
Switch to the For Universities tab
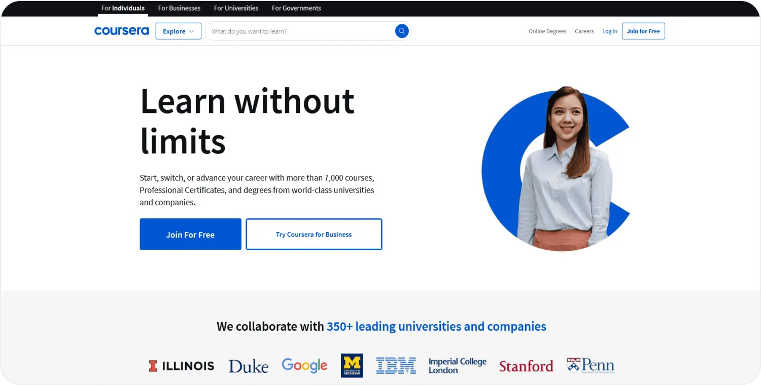(236, 8)
